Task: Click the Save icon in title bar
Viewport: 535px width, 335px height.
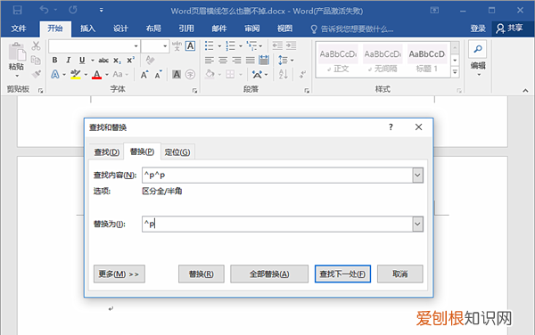Action: click(x=18, y=10)
